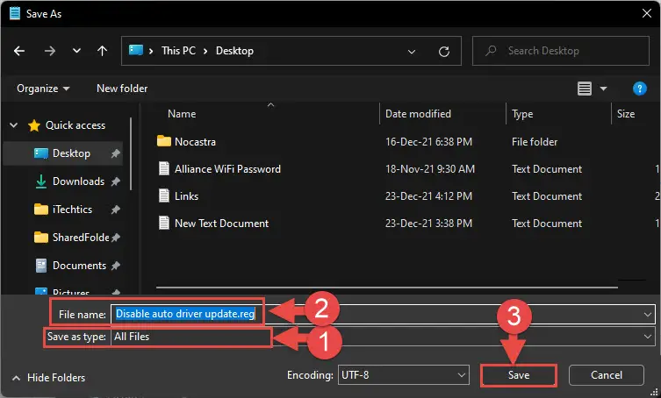Image resolution: width=661 pixels, height=398 pixels.
Task: Open help via the blue question icon
Action: [640, 89]
